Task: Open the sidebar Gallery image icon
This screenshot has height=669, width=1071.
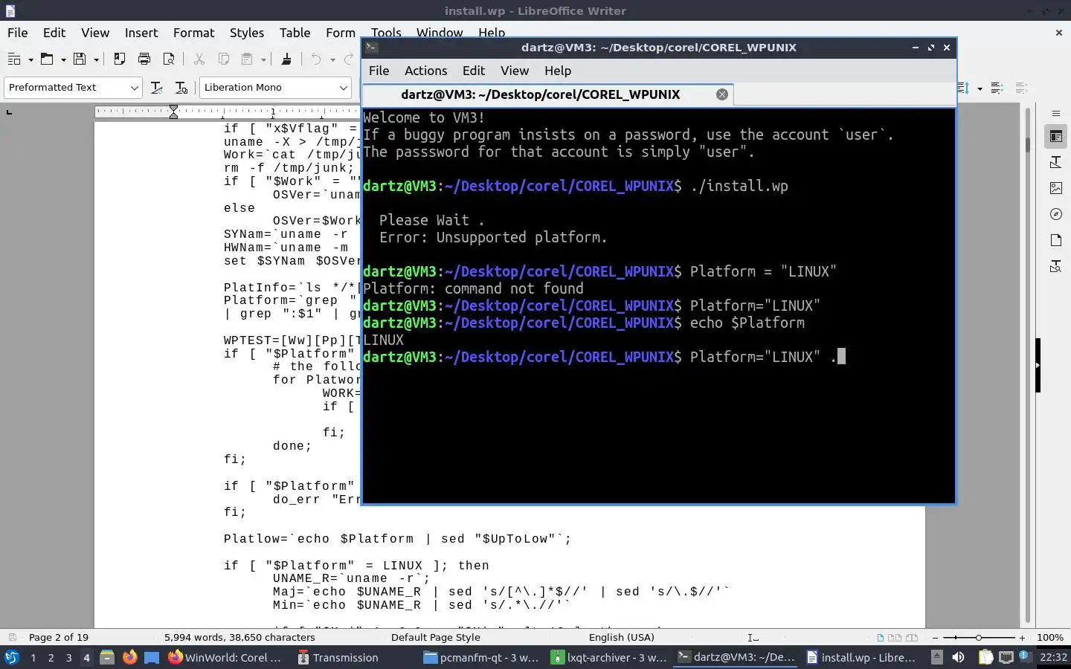Action: [x=1055, y=188]
